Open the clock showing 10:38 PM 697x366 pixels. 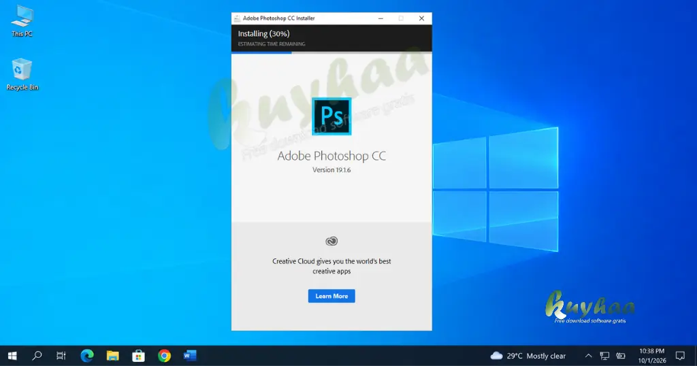pos(652,356)
